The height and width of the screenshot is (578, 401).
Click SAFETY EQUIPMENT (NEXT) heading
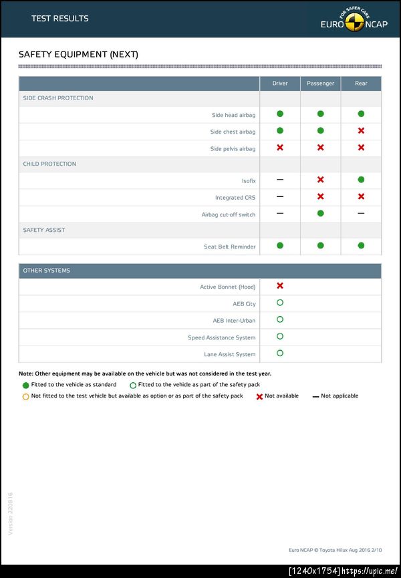click(78, 55)
